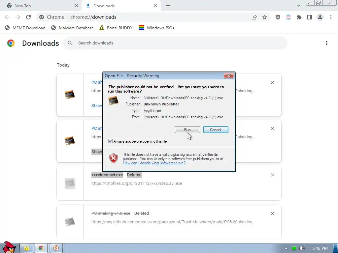Click the red shield warning icon
The width and height of the screenshot is (338, 253).
[x=114, y=158]
